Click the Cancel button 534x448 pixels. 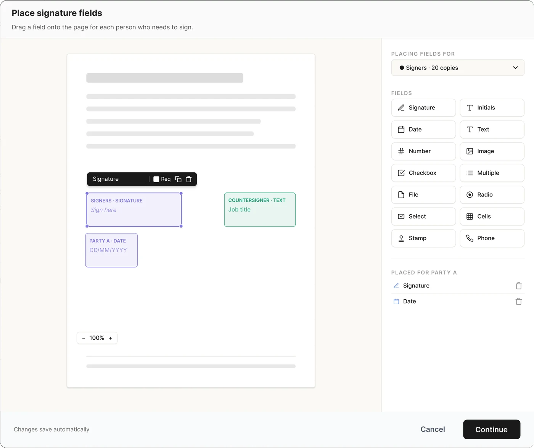[x=433, y=430]
